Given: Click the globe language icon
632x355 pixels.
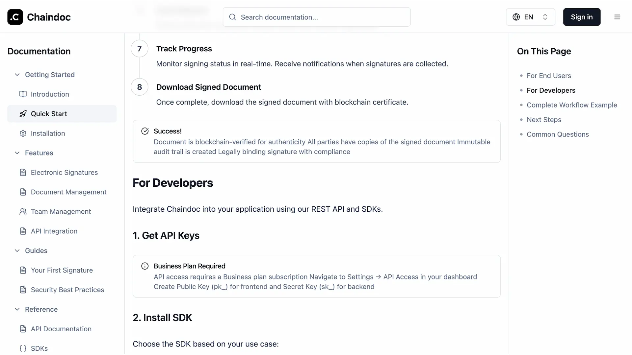Looking at the screenshot, I should click(515, 17).
